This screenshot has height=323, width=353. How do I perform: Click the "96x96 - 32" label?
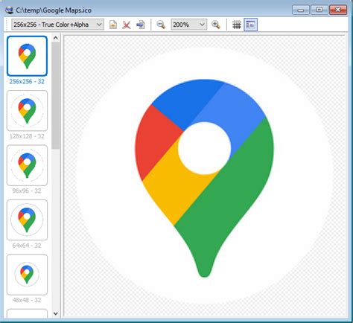27,191
